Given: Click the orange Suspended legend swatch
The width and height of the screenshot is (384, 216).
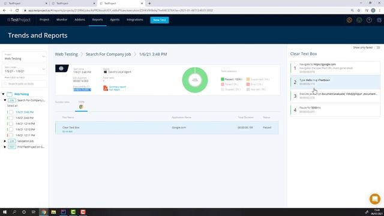Looking at the screenshot, I should click(x=248, y=79).
